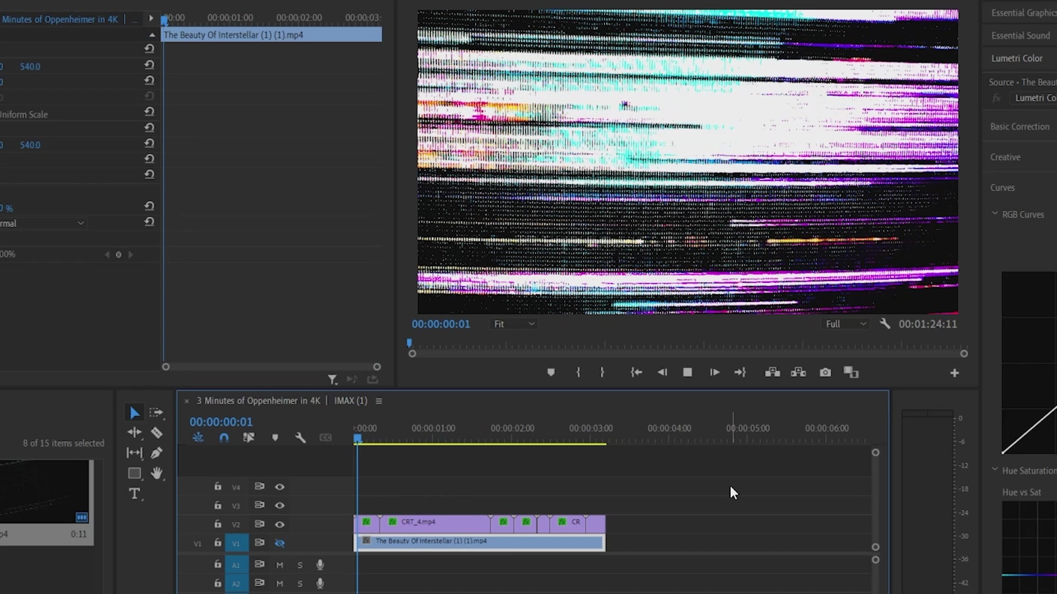Click the Extract button
The image size is (1057, 594).
click(798, 372)
